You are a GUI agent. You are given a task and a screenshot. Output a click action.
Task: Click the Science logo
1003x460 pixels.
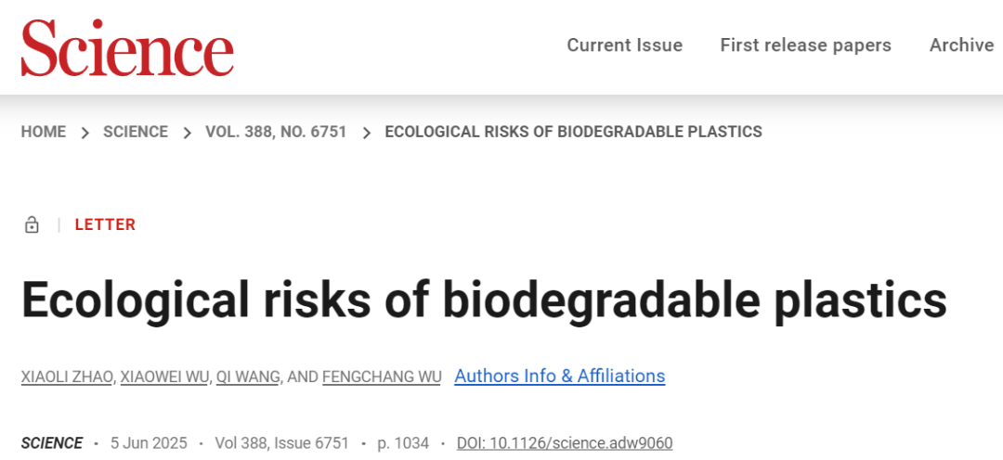coord(127,48)
